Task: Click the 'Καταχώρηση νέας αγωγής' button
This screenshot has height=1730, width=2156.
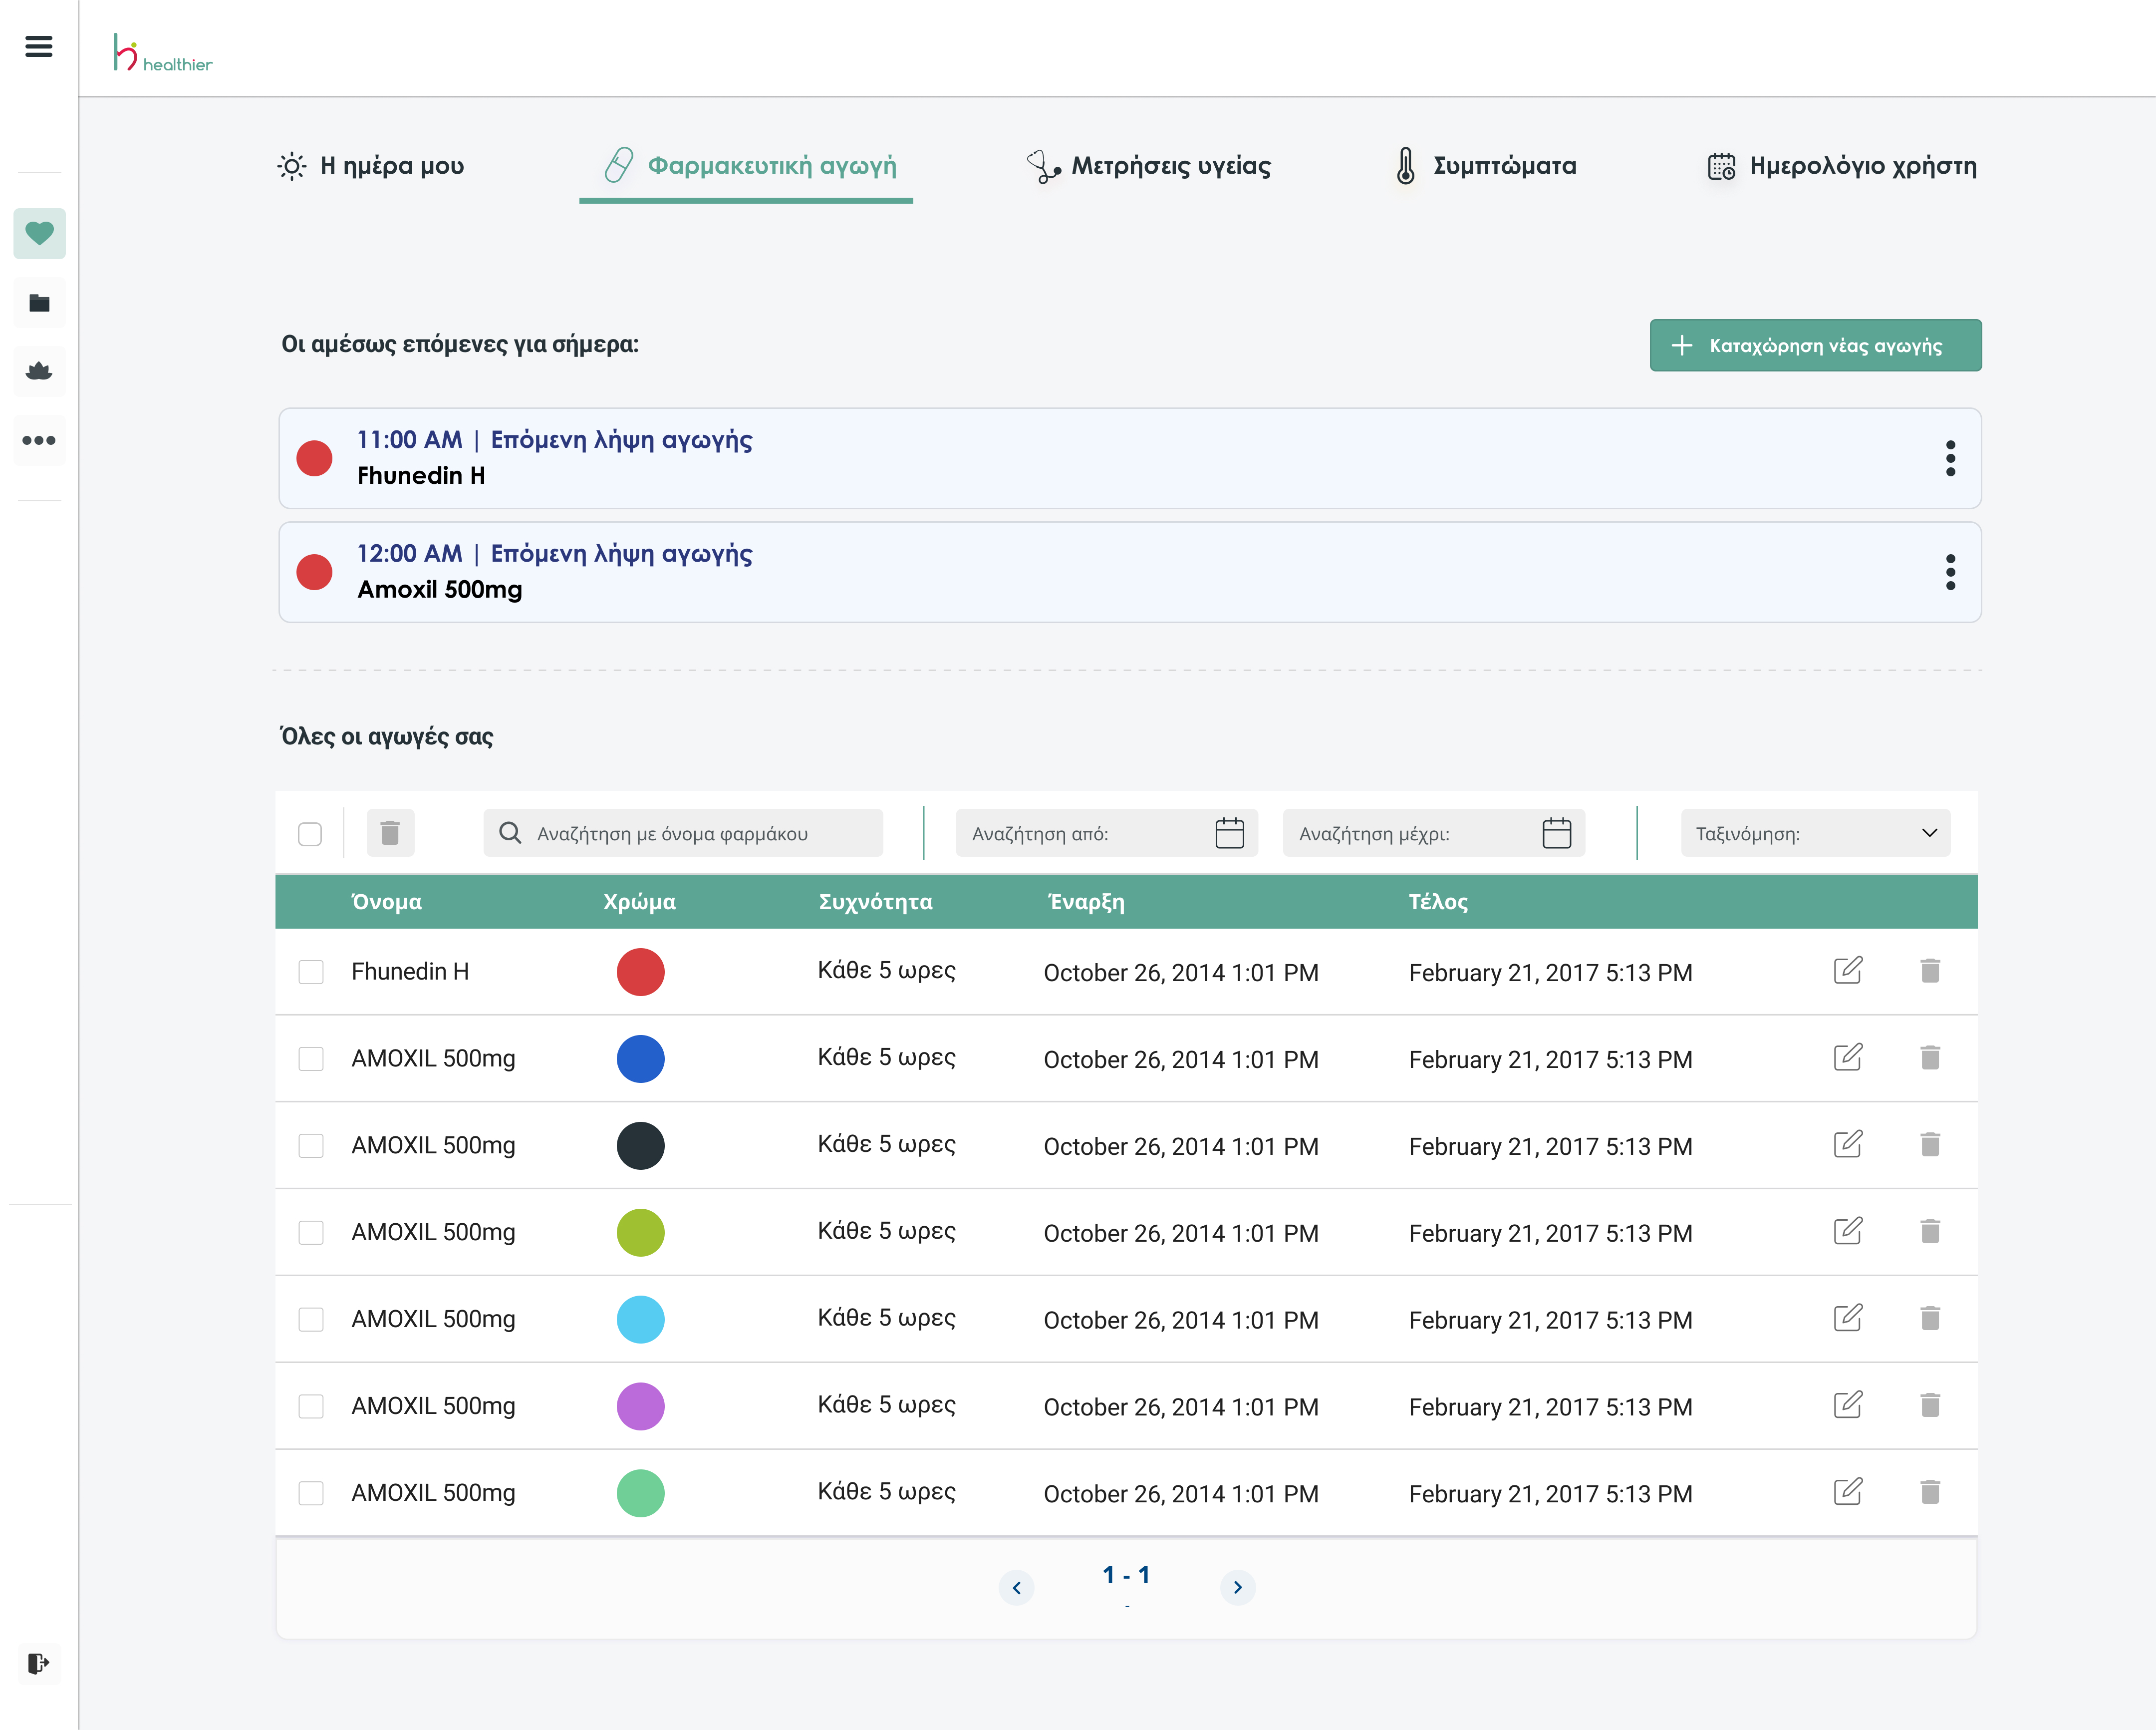Action: [x=1814, y=345]
